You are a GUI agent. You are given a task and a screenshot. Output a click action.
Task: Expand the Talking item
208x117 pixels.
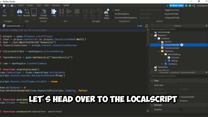[165, 61]
